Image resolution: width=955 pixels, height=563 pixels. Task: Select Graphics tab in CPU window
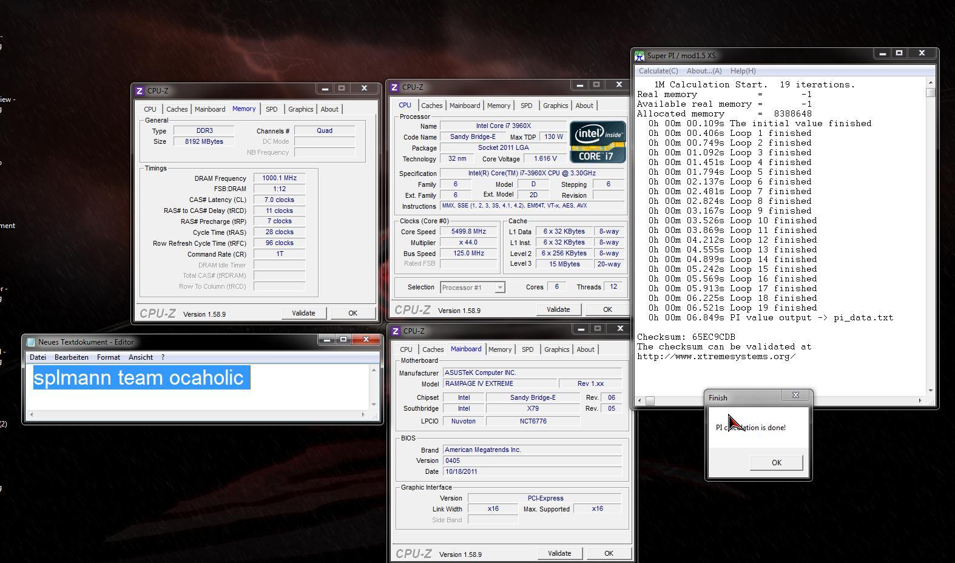[x=555, y=106]
